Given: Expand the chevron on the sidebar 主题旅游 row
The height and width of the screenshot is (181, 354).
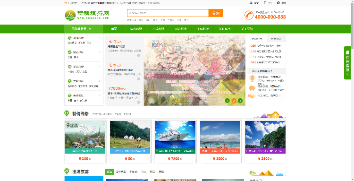Looking at the screenshot, I should pyautogui.click(x=100, y=81).
